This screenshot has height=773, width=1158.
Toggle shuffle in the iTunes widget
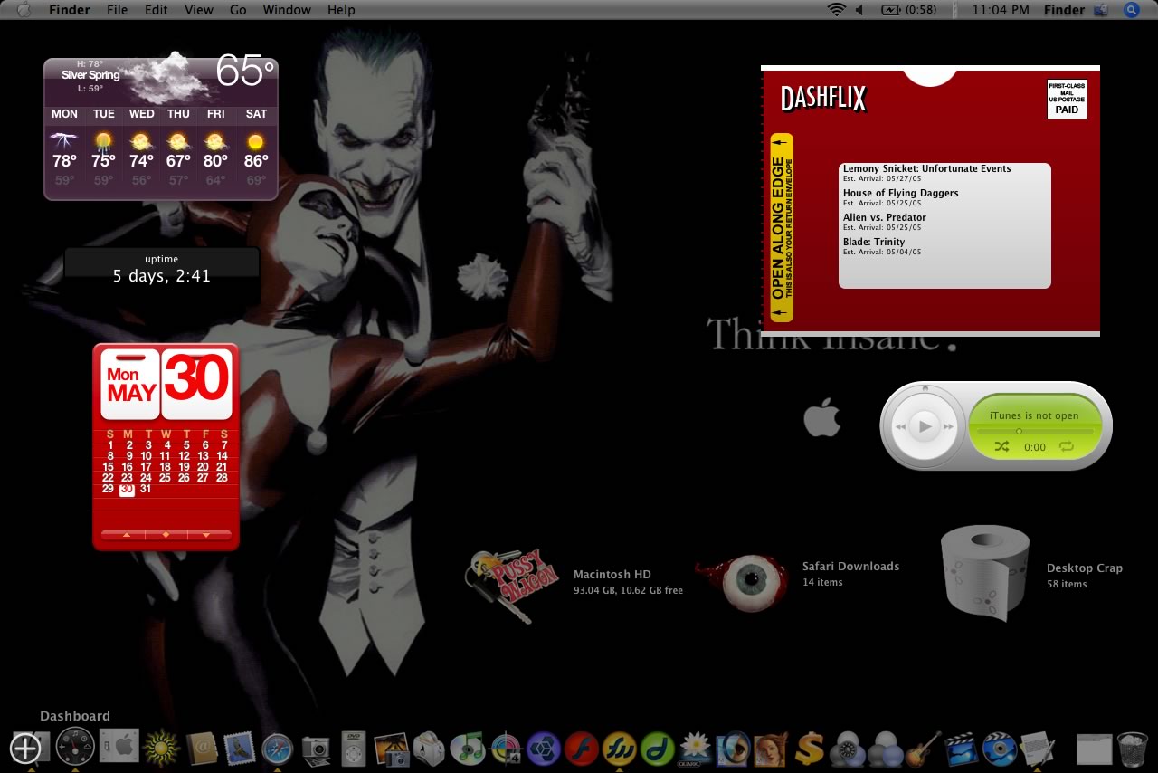(x=1001, y=446)
